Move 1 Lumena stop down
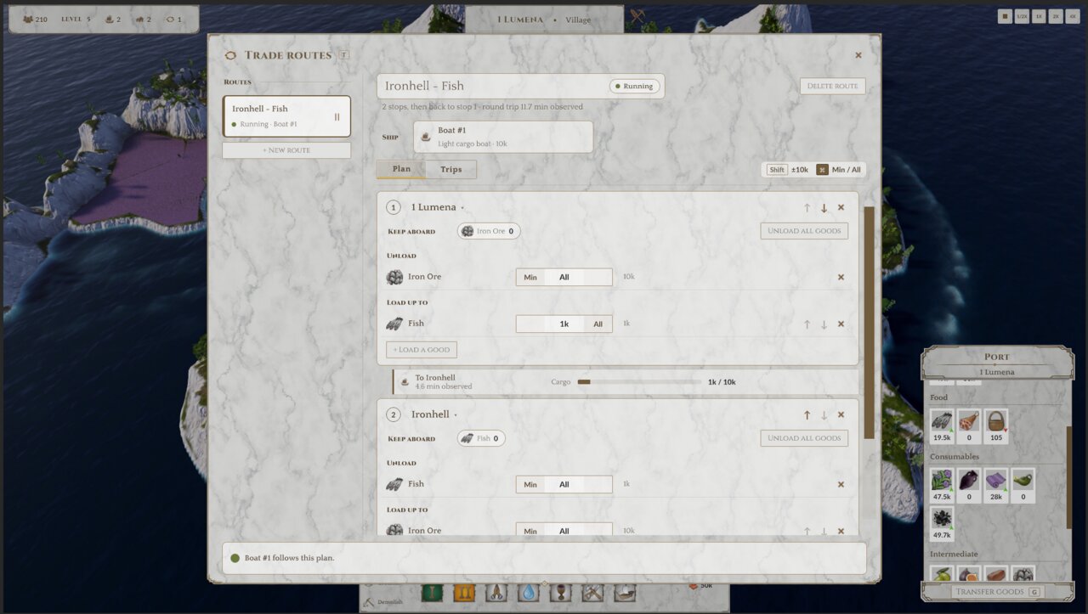Image resolution: width=1088 pixels, height=614 pixels. (x=824, y=208)
